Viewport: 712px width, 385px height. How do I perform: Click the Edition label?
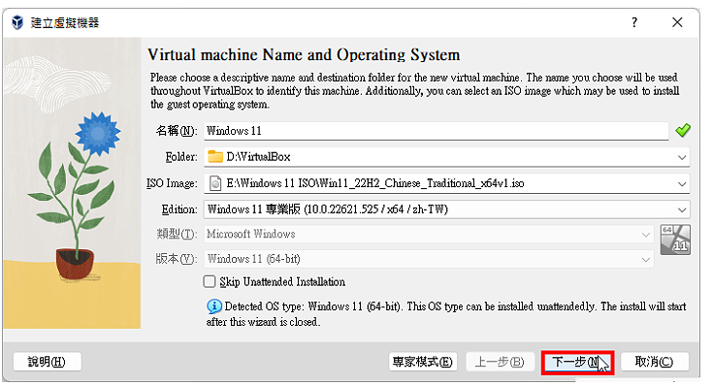179,209
